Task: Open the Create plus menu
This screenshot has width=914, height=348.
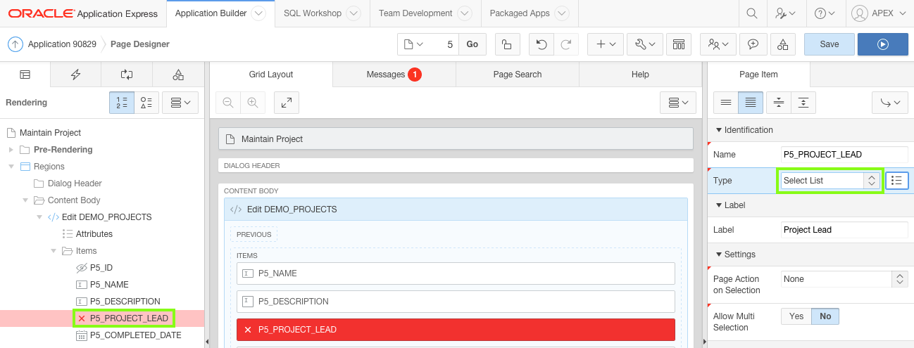Action: [606, 44]
